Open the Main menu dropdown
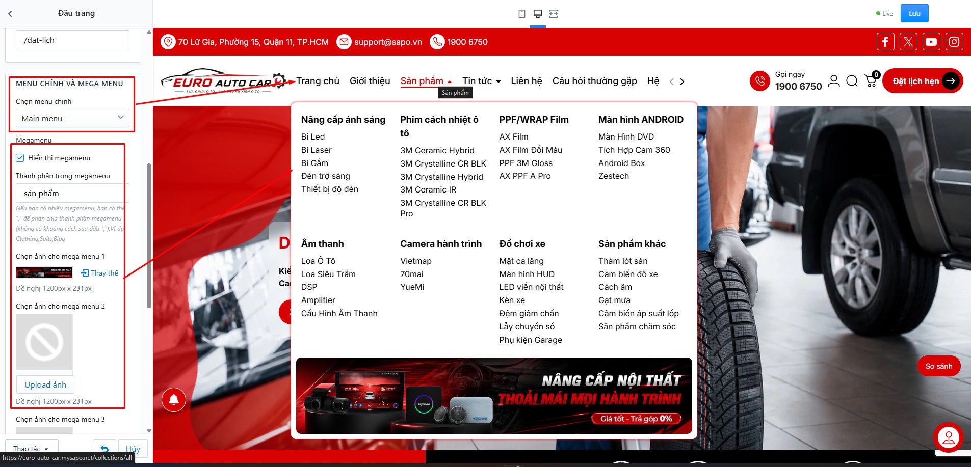 click(x=72, y=118)
